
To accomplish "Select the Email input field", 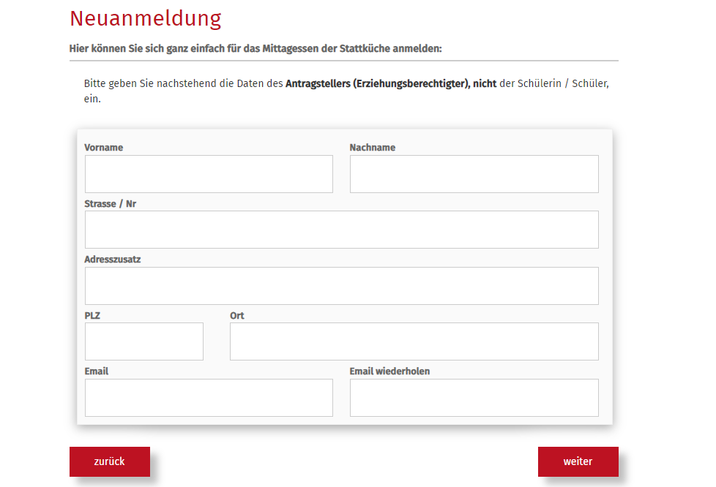I will click(x=209, y=398).
